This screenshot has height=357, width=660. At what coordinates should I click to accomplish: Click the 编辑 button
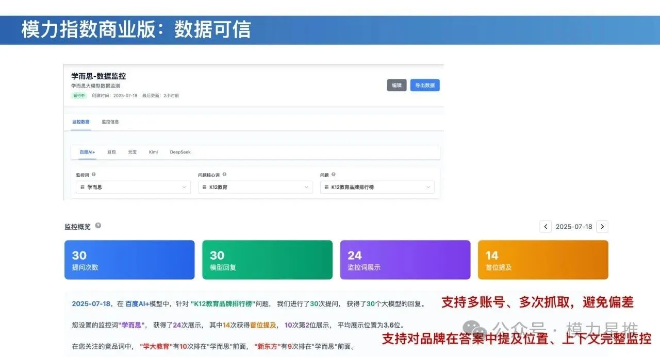coord(397,85)
